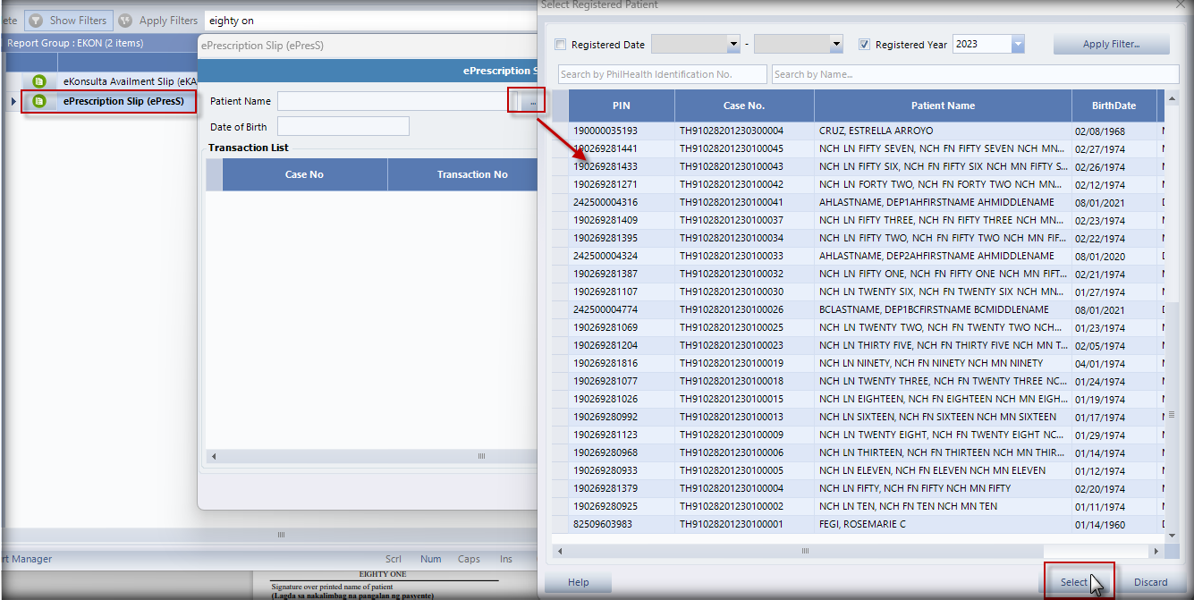Image resolution: width=1194 pixels, height=600 pixels.
Task: Click the ePrescription Slip green report icon
Action: [x=38, y=101]
